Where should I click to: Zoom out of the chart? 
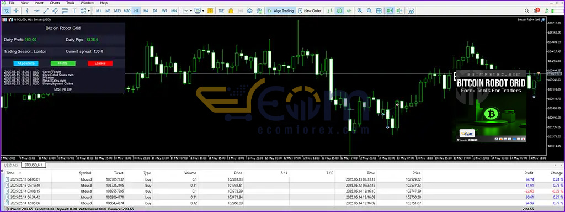[369, 11]
